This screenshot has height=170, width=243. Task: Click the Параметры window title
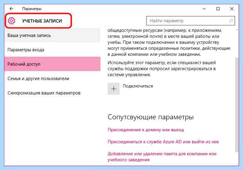32,9
